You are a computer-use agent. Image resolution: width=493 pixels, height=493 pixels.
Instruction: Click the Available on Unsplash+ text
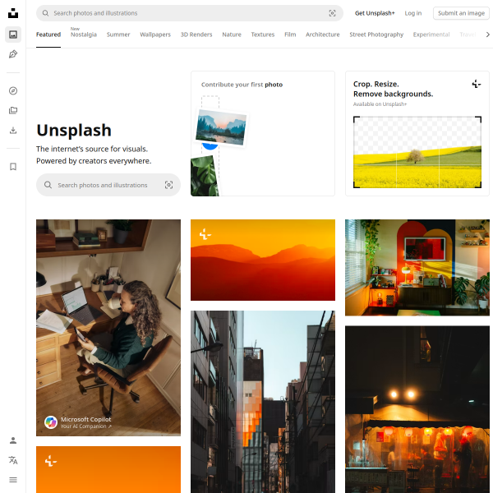380,104
